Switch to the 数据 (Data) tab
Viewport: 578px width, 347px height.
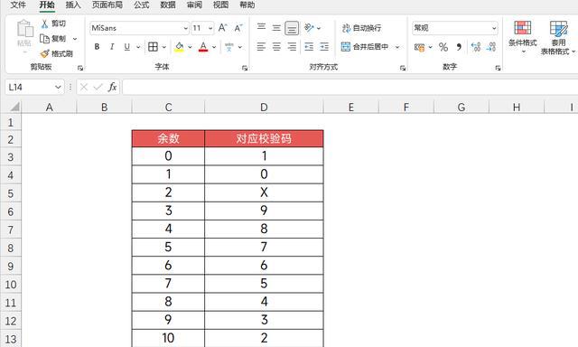[x=168, y=5]
